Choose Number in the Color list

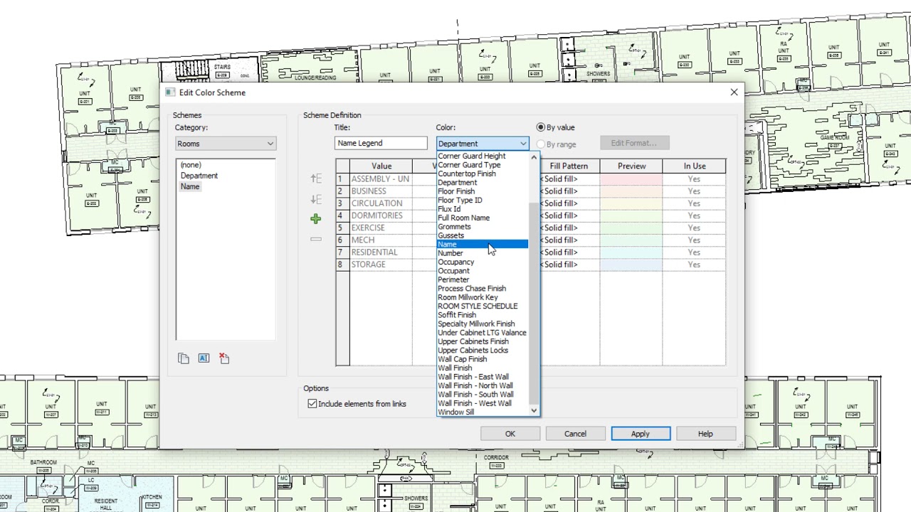[483, 253]
